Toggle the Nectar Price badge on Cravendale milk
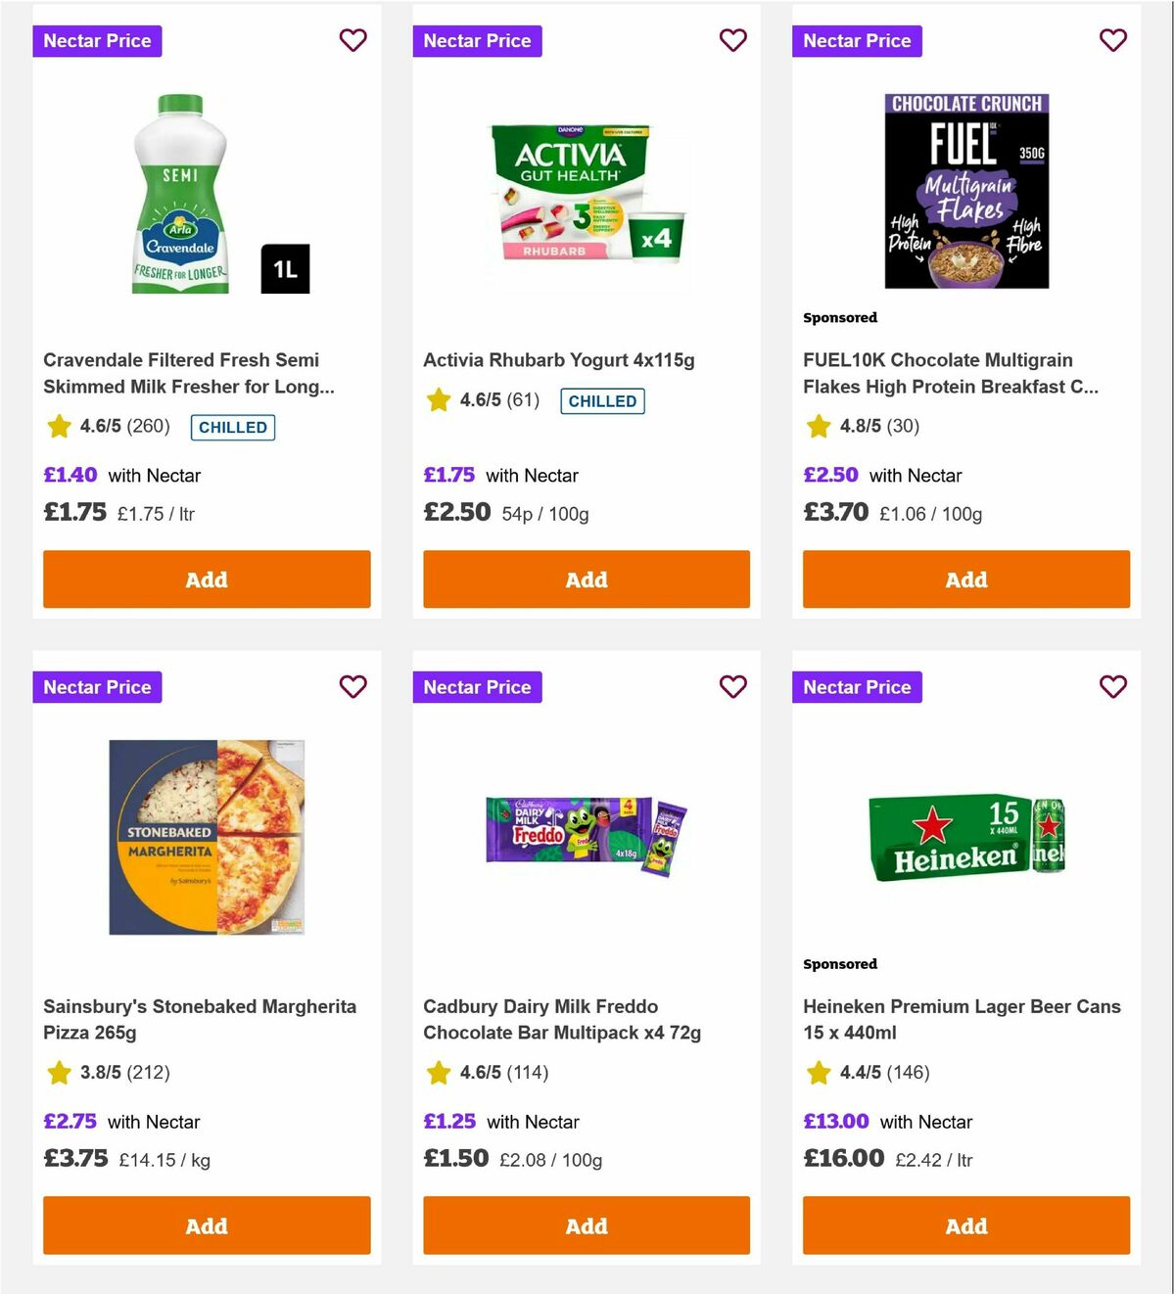Screen dimensions: 1175x1294 (97, 40)
